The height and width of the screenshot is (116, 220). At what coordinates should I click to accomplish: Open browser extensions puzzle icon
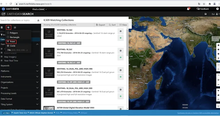coord(210,4)
